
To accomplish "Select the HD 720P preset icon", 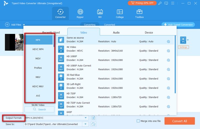I will 61,95.
